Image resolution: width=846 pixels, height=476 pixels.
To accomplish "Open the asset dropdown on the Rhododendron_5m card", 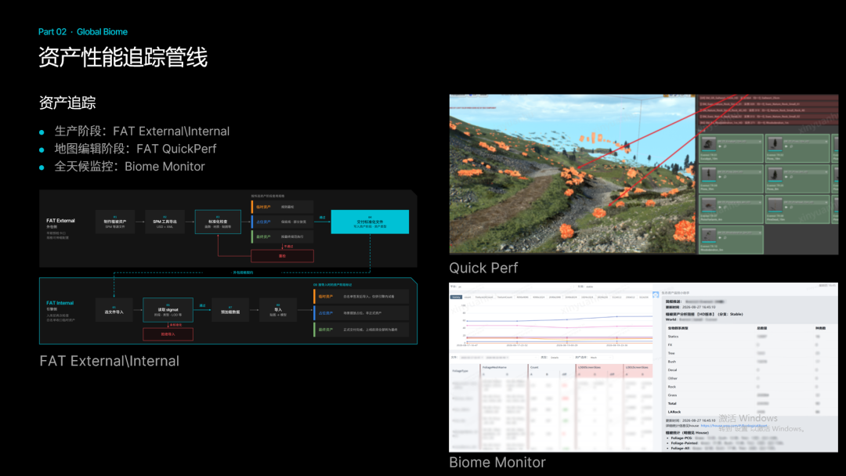I will pyautogui.click(x=739, y=233).
